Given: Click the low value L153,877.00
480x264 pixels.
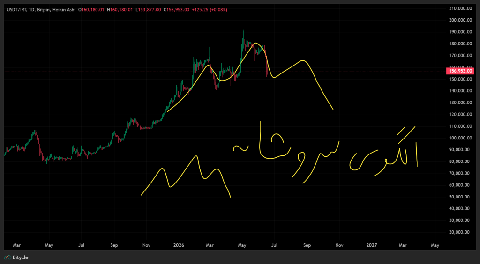Looking at the screenshot, I should [x=148, y=10].
